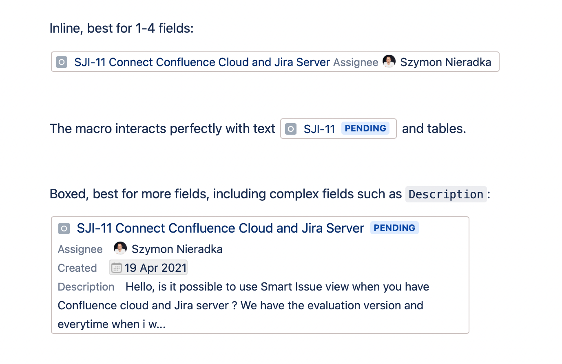The height and width of the screenshot is (364, 562).
Task: Click the Assignee label in the top inline macro
Action: coord(356,62)
